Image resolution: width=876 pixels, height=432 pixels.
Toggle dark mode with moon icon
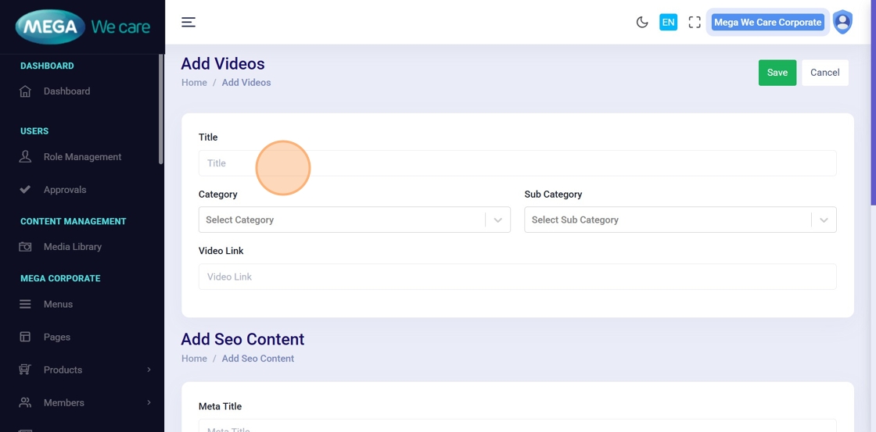(642, 22)
